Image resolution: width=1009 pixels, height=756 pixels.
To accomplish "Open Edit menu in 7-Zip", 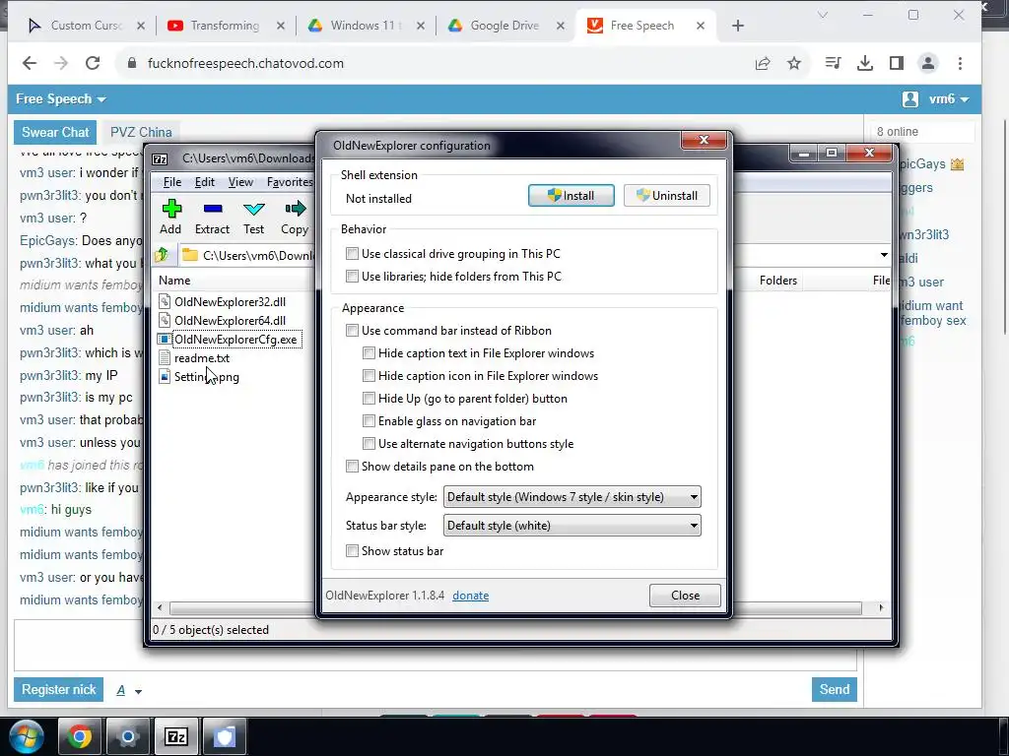I will [x=205, y=182].
